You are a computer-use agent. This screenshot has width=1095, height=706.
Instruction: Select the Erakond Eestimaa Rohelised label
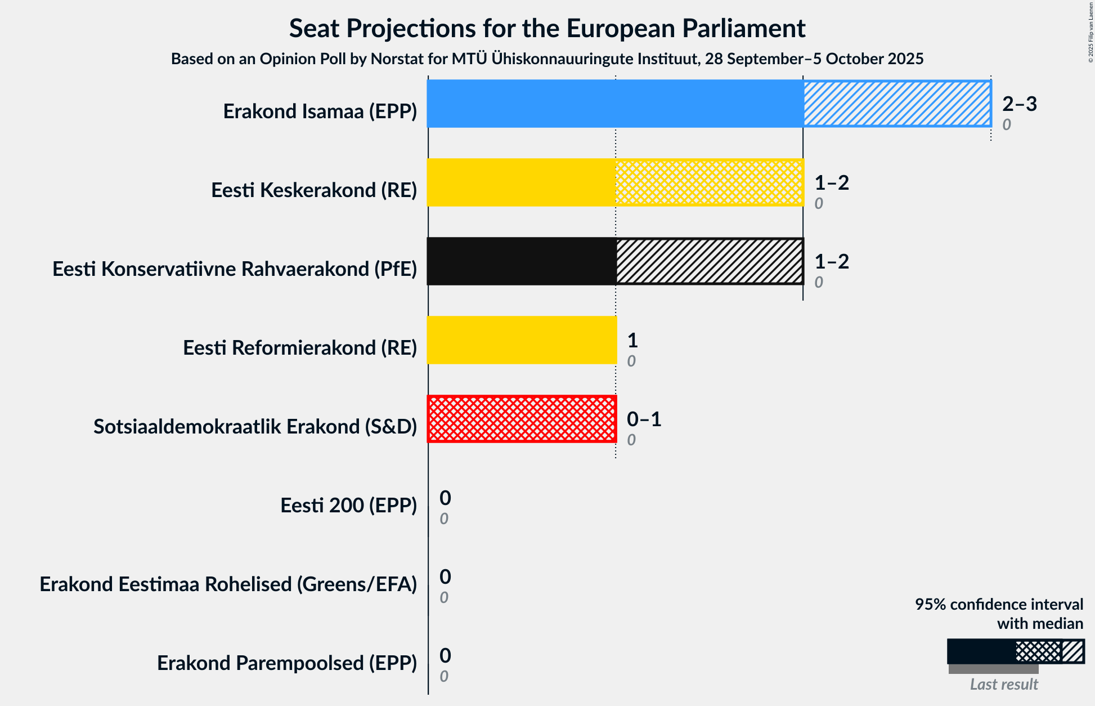pos(228,584)
